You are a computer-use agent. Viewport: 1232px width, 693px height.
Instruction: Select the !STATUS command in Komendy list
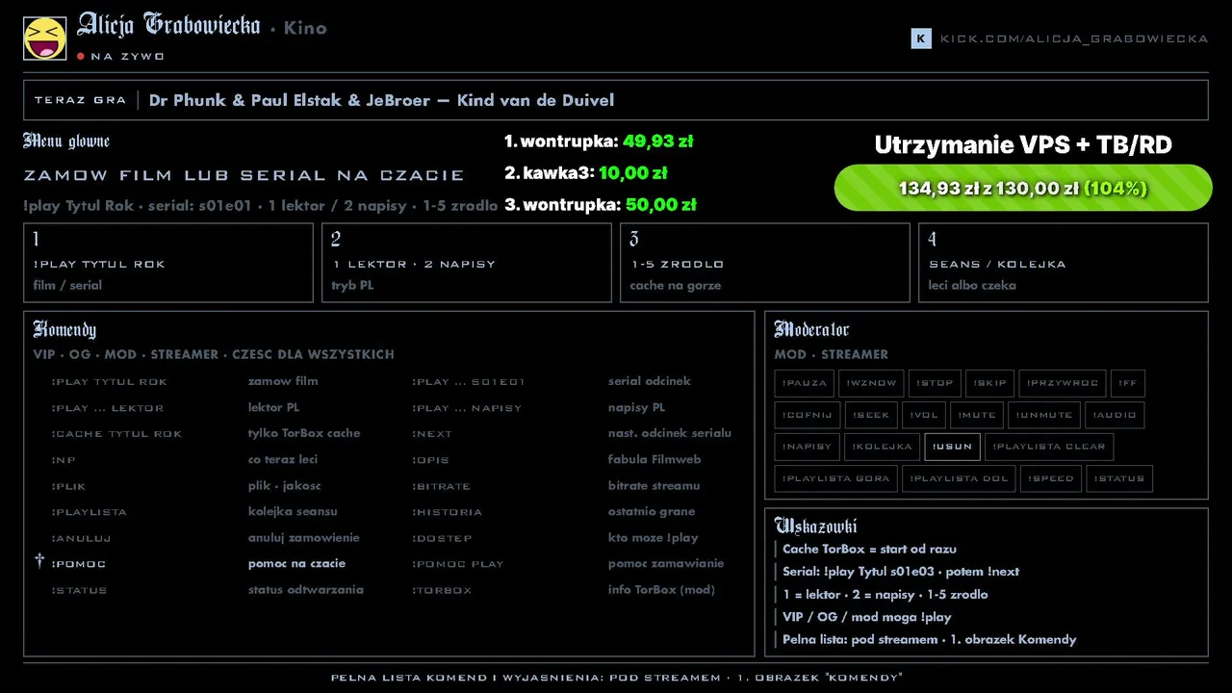point(79,590)
